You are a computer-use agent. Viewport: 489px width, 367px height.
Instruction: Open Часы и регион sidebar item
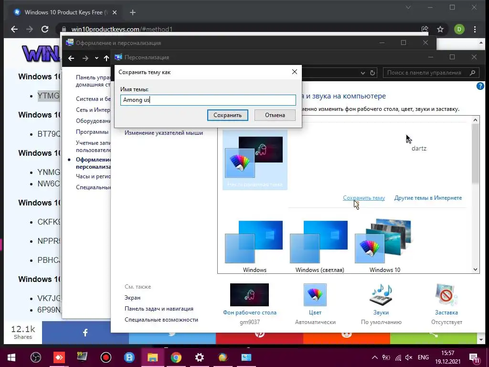tap(93, 176)
